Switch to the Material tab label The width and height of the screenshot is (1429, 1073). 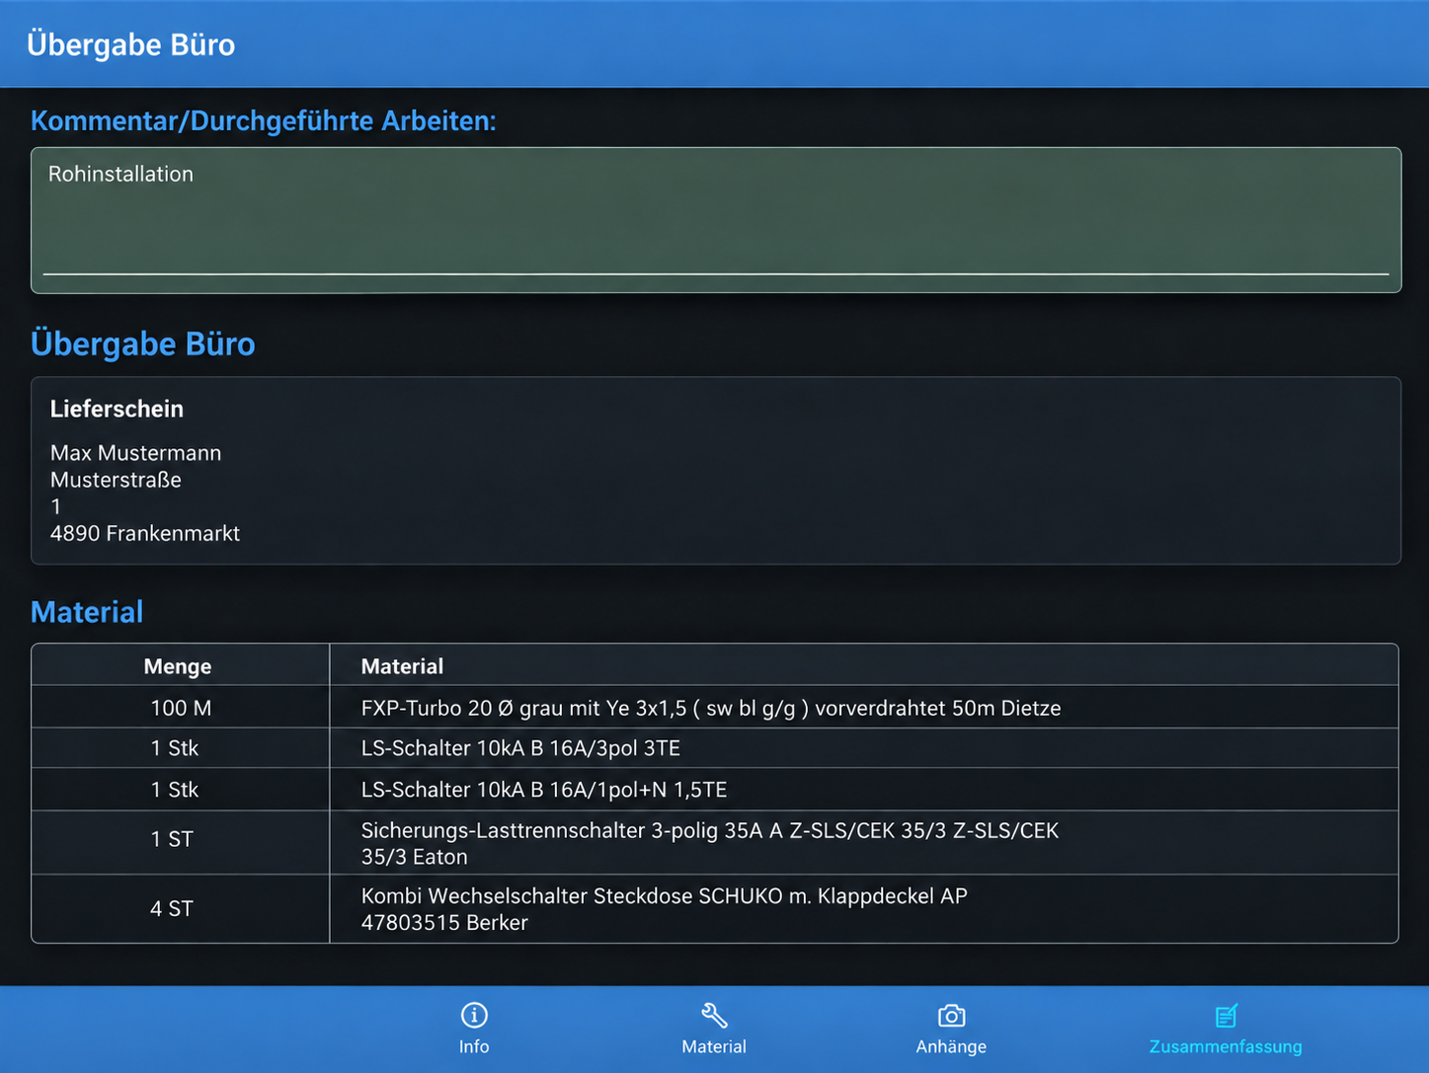click(714, 1046)
